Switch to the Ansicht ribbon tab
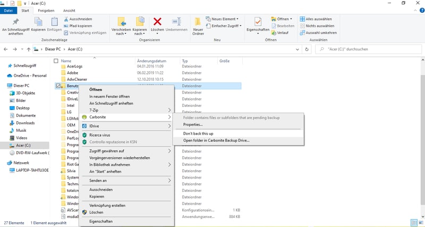425x227 pixels. pyautogui.click(x=69, y=10)
